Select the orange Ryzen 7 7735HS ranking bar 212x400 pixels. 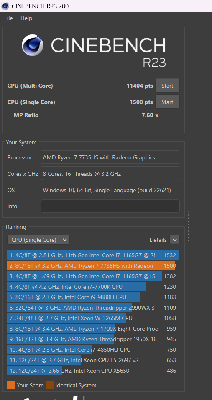(91, 266)
